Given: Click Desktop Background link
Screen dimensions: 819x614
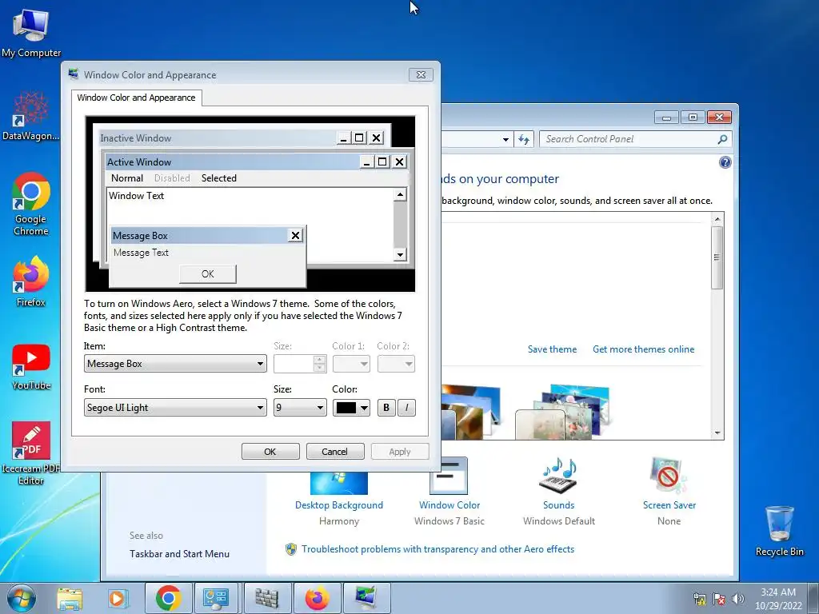Looking at the screenshot, I should point(339,505).
